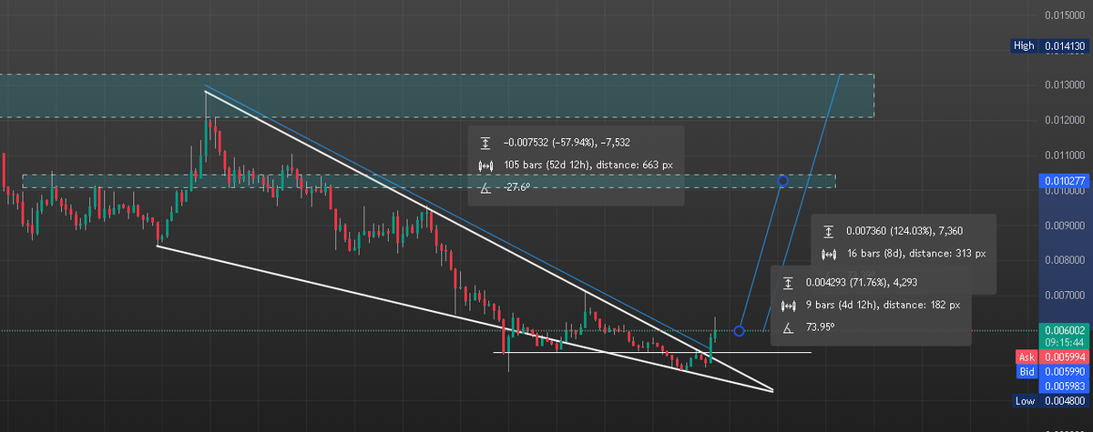The height and width of the screenshot is (432, 1093).
Task: Click the 0.007360 (124.03%) measurement text
Action: click(x=904, y=232)
